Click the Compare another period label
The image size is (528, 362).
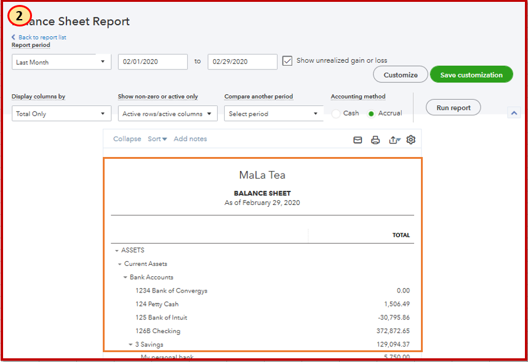[x=258, y=97]
